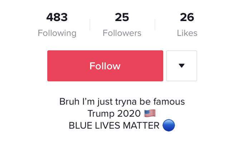Click the 26 likes count
The image size is (228, 147).
tap(187, 17)
